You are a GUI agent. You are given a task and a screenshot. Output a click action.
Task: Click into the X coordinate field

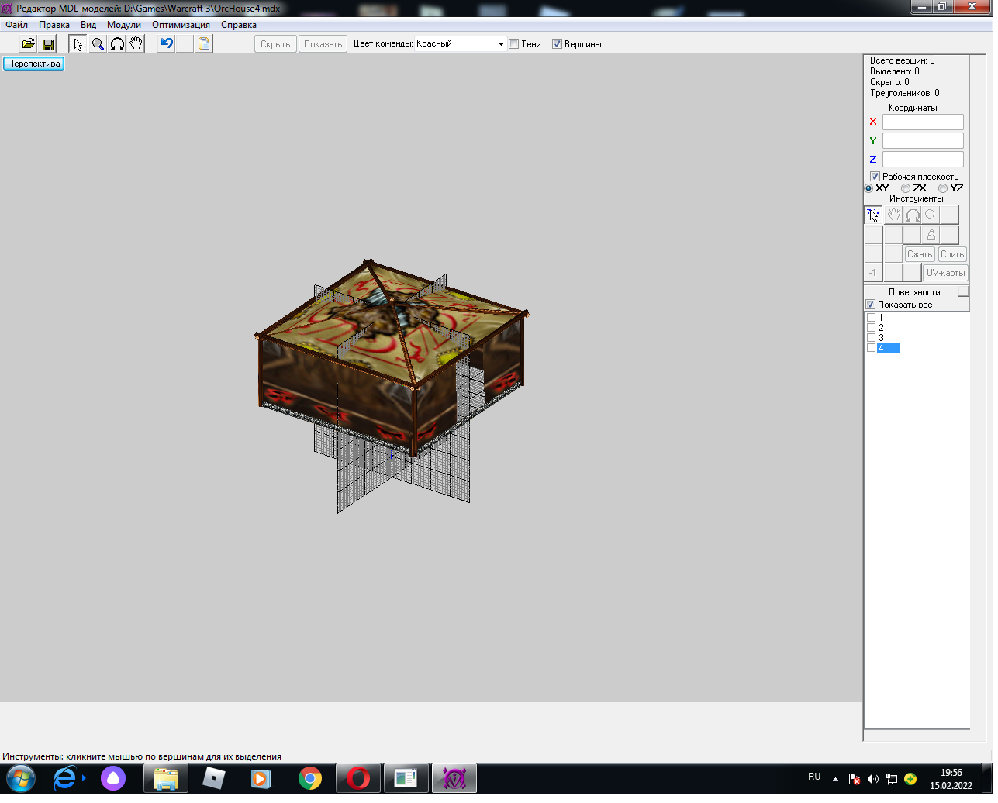[x=923, y=122]
